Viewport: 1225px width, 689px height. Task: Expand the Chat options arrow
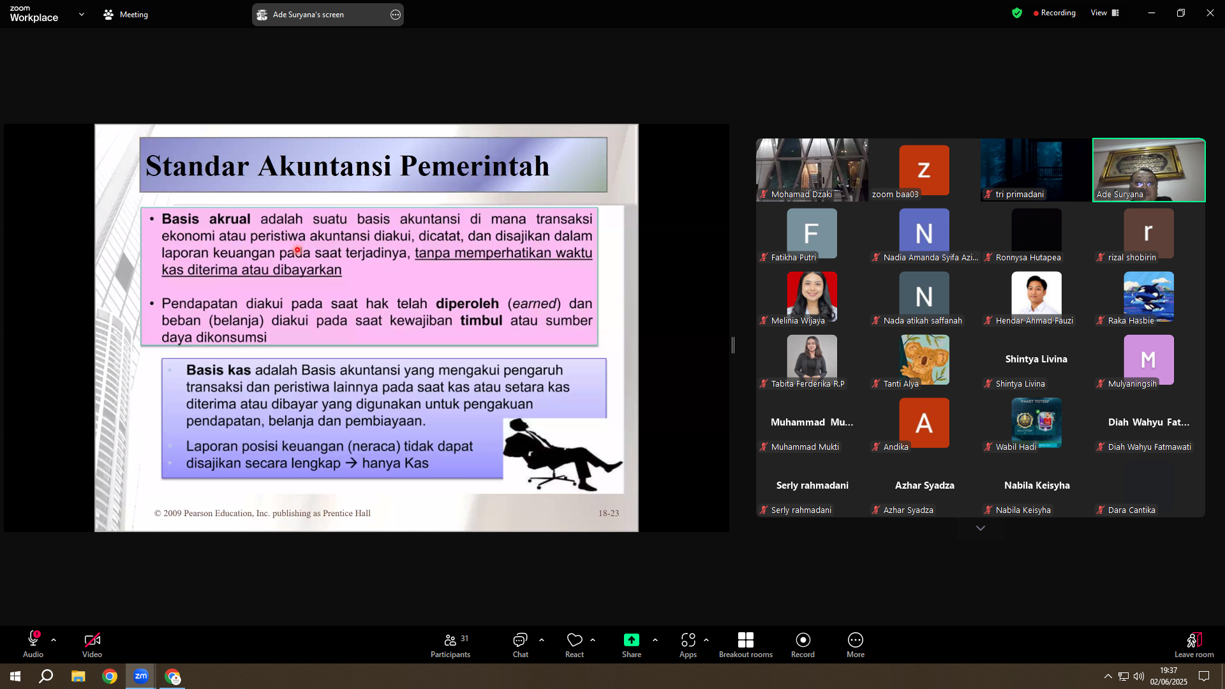tap(542, 639)
